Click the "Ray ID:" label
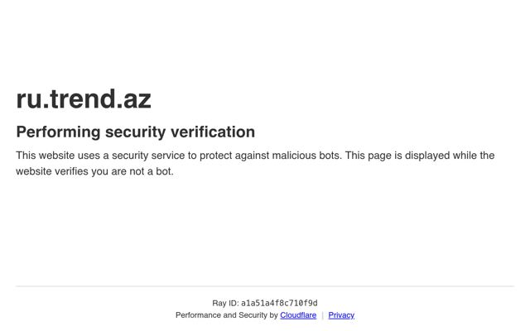 coord(225,303)
